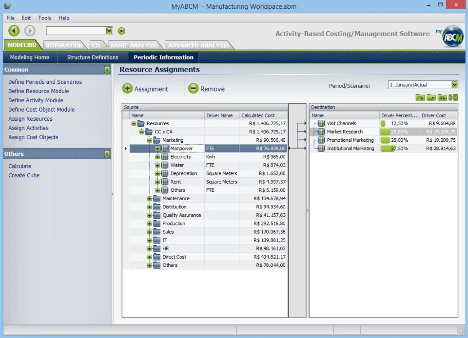Click the folder icon with up arrow
468x338 pixels.
point(431,97)
